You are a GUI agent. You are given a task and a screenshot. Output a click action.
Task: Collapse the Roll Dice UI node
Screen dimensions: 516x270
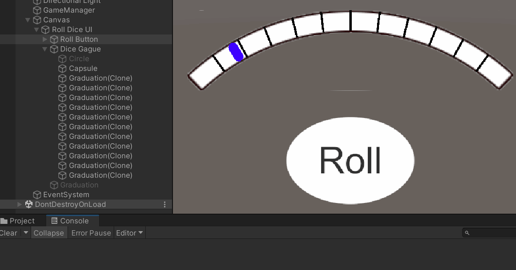tap(36, 30)
